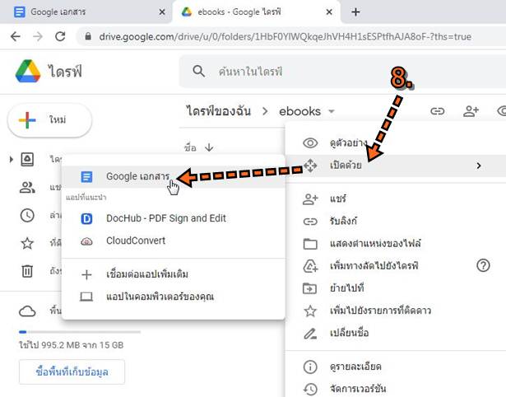
Task: Choose CloudConvert in the submenu
Action: tap(173, 241)
